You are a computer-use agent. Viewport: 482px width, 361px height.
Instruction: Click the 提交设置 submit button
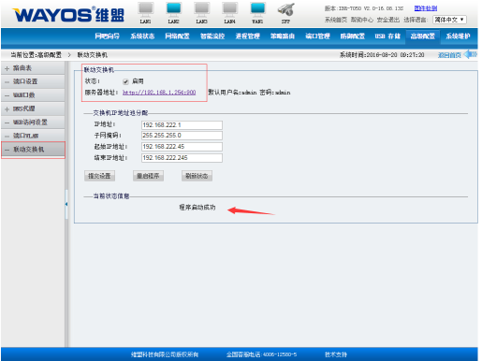pyautogui.click(x=99, y=176)
